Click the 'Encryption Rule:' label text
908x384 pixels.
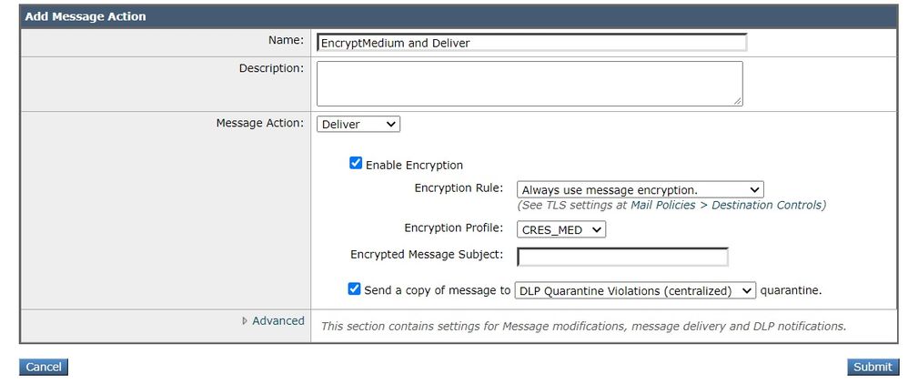pos(458,187)
